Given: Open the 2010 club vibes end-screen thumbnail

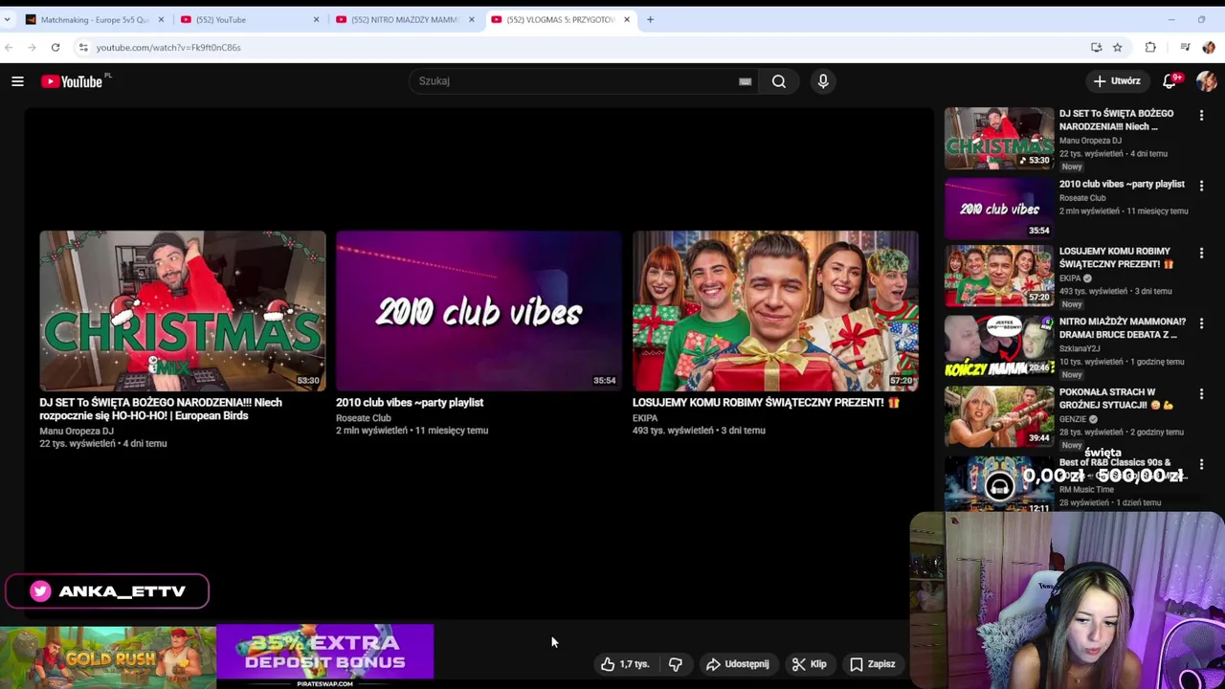Looking at the screenshot, I should coord(479,310).
